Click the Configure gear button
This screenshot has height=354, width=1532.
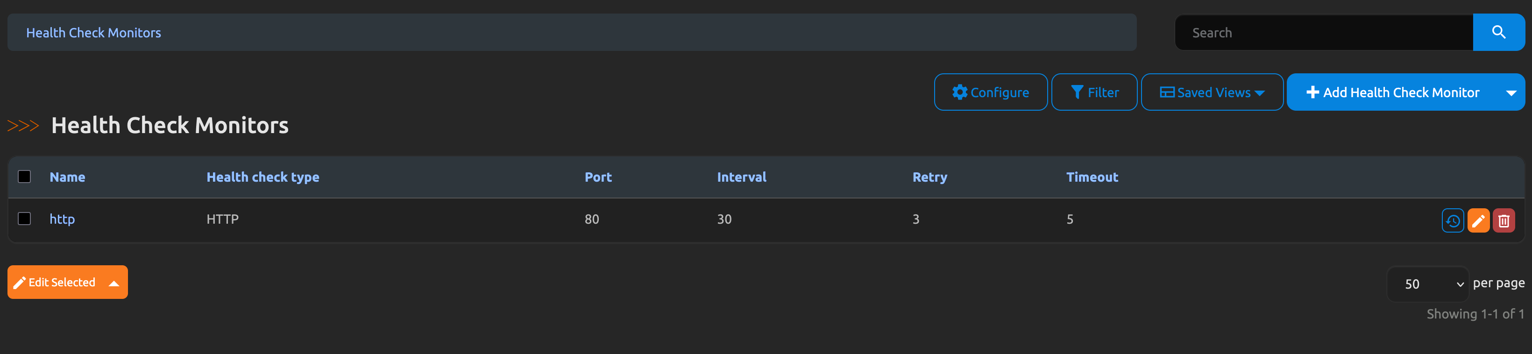[x=990, y=92]
